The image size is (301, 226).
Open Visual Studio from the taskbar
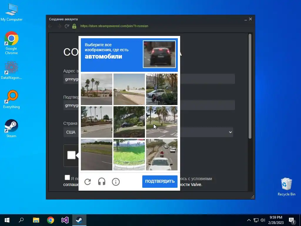coord(65,220)
